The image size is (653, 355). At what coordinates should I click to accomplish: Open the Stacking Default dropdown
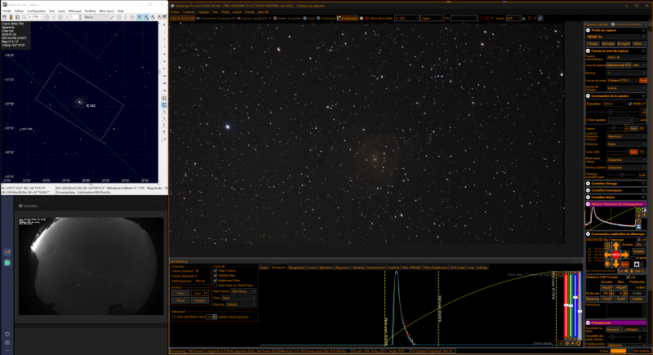tap(241, 304)
